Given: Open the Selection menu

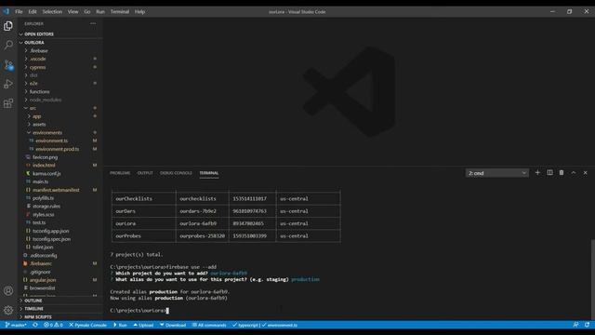Looking at the screenshot, I should pyautogui.click(x=52, y=12).
